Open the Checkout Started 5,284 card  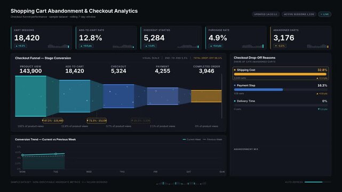171,38
